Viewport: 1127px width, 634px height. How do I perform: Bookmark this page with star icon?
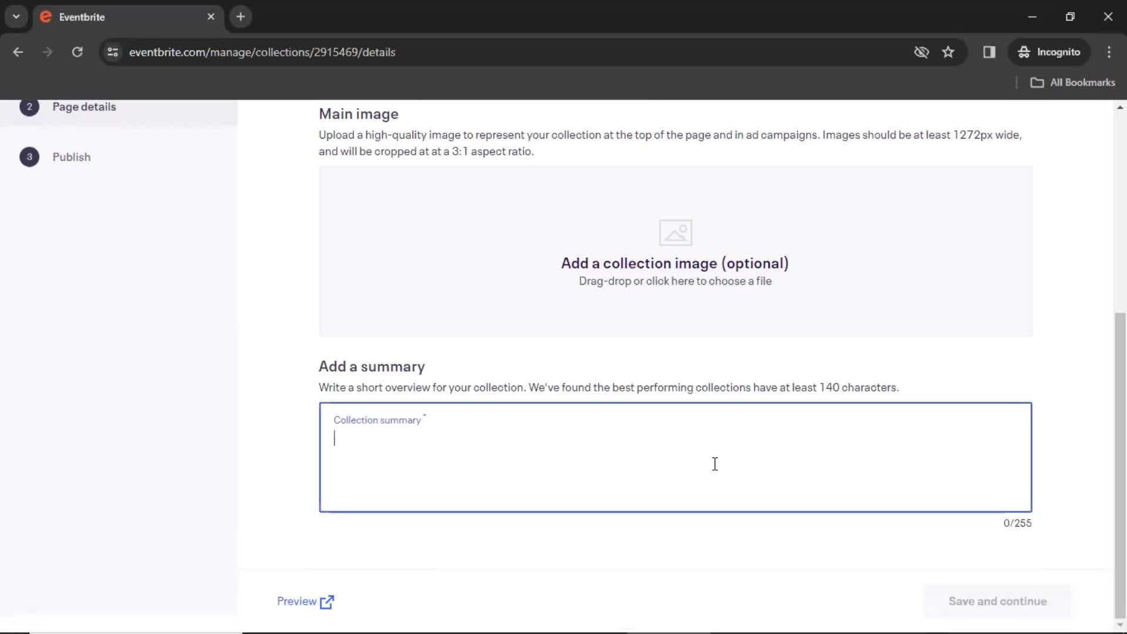[x=948, y=52]
